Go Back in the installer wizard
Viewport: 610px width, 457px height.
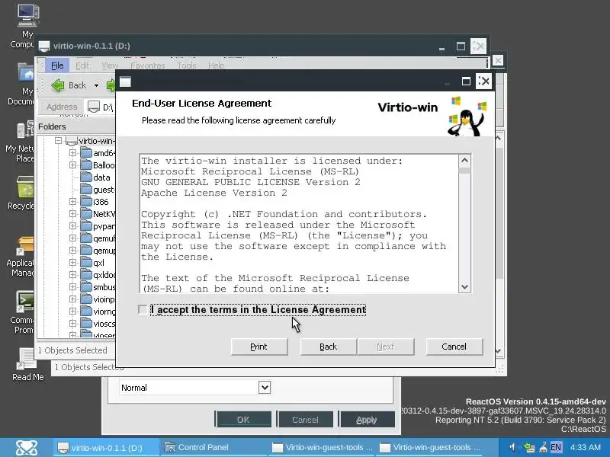coord(328,347)
